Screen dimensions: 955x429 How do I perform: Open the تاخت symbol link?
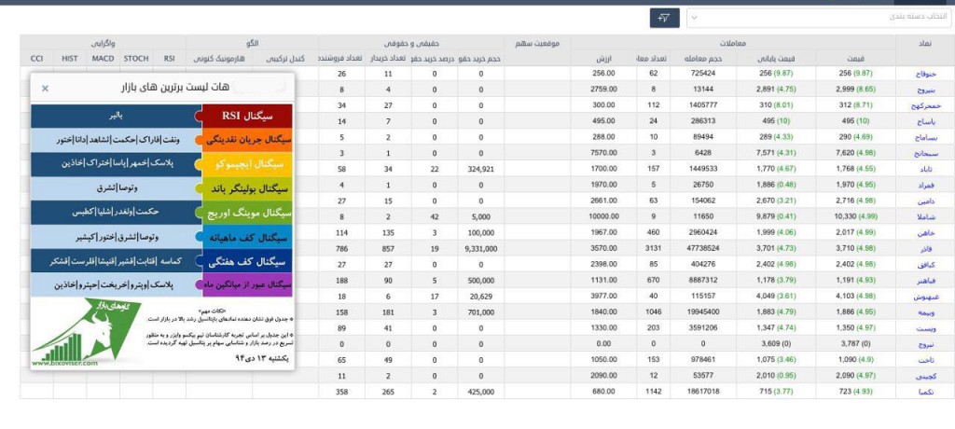point(925,360)
